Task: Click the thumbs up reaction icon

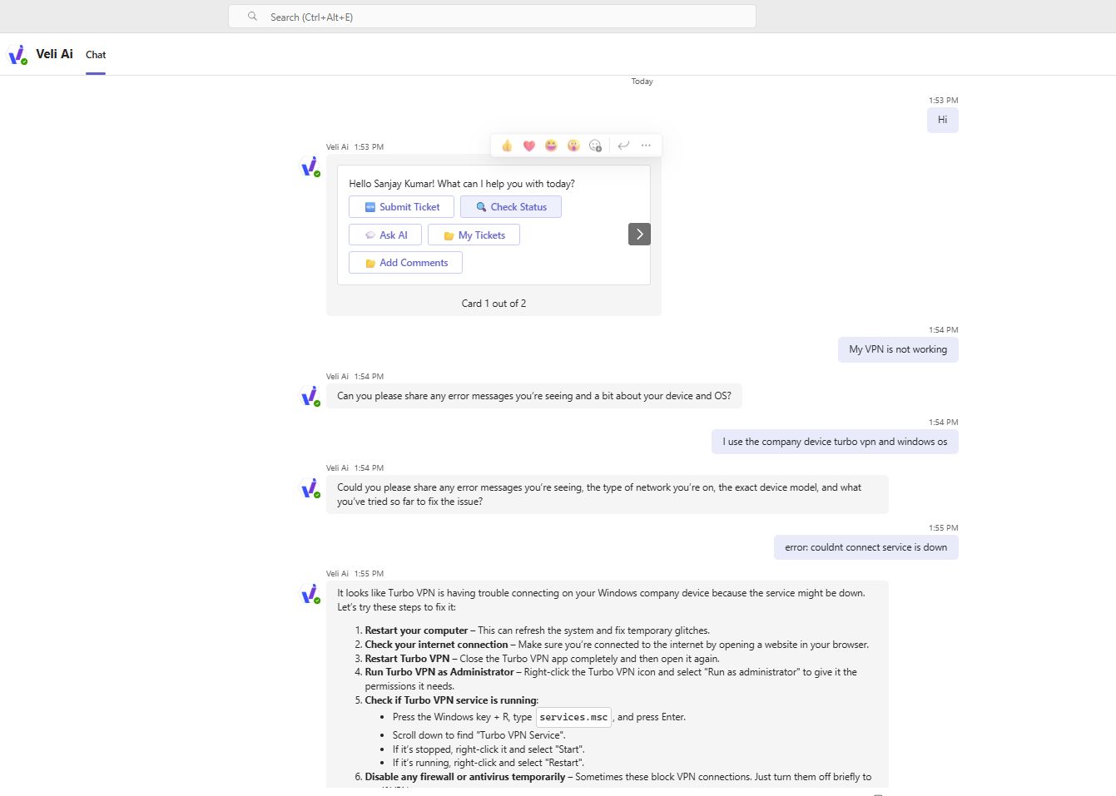Action: (507, 145)
